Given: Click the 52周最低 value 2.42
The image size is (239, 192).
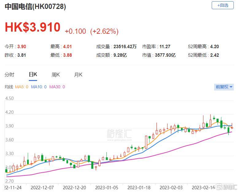Looking at the screenshot, I should coord(215,55).
